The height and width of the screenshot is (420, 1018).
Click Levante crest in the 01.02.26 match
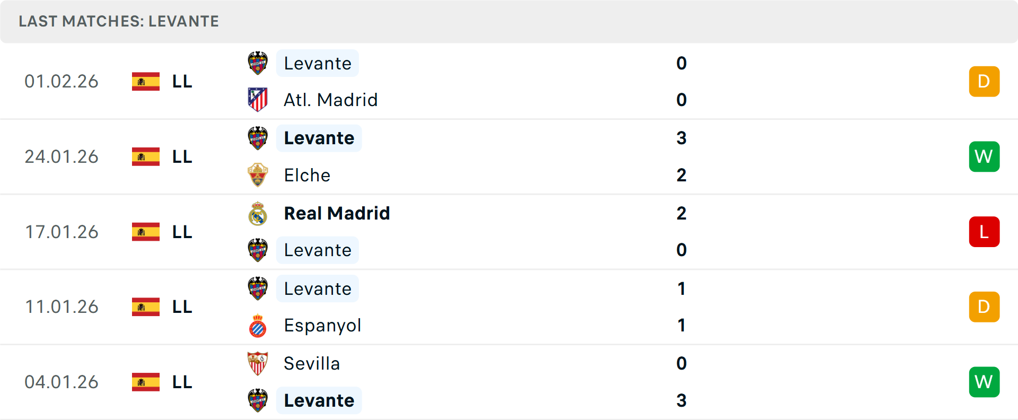[258, 63]
